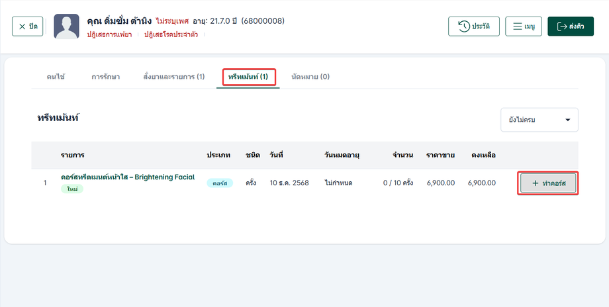This screenshot has width=609, height=307.
Task: Click the คอร์ส type badge
Action: (220, 183)
